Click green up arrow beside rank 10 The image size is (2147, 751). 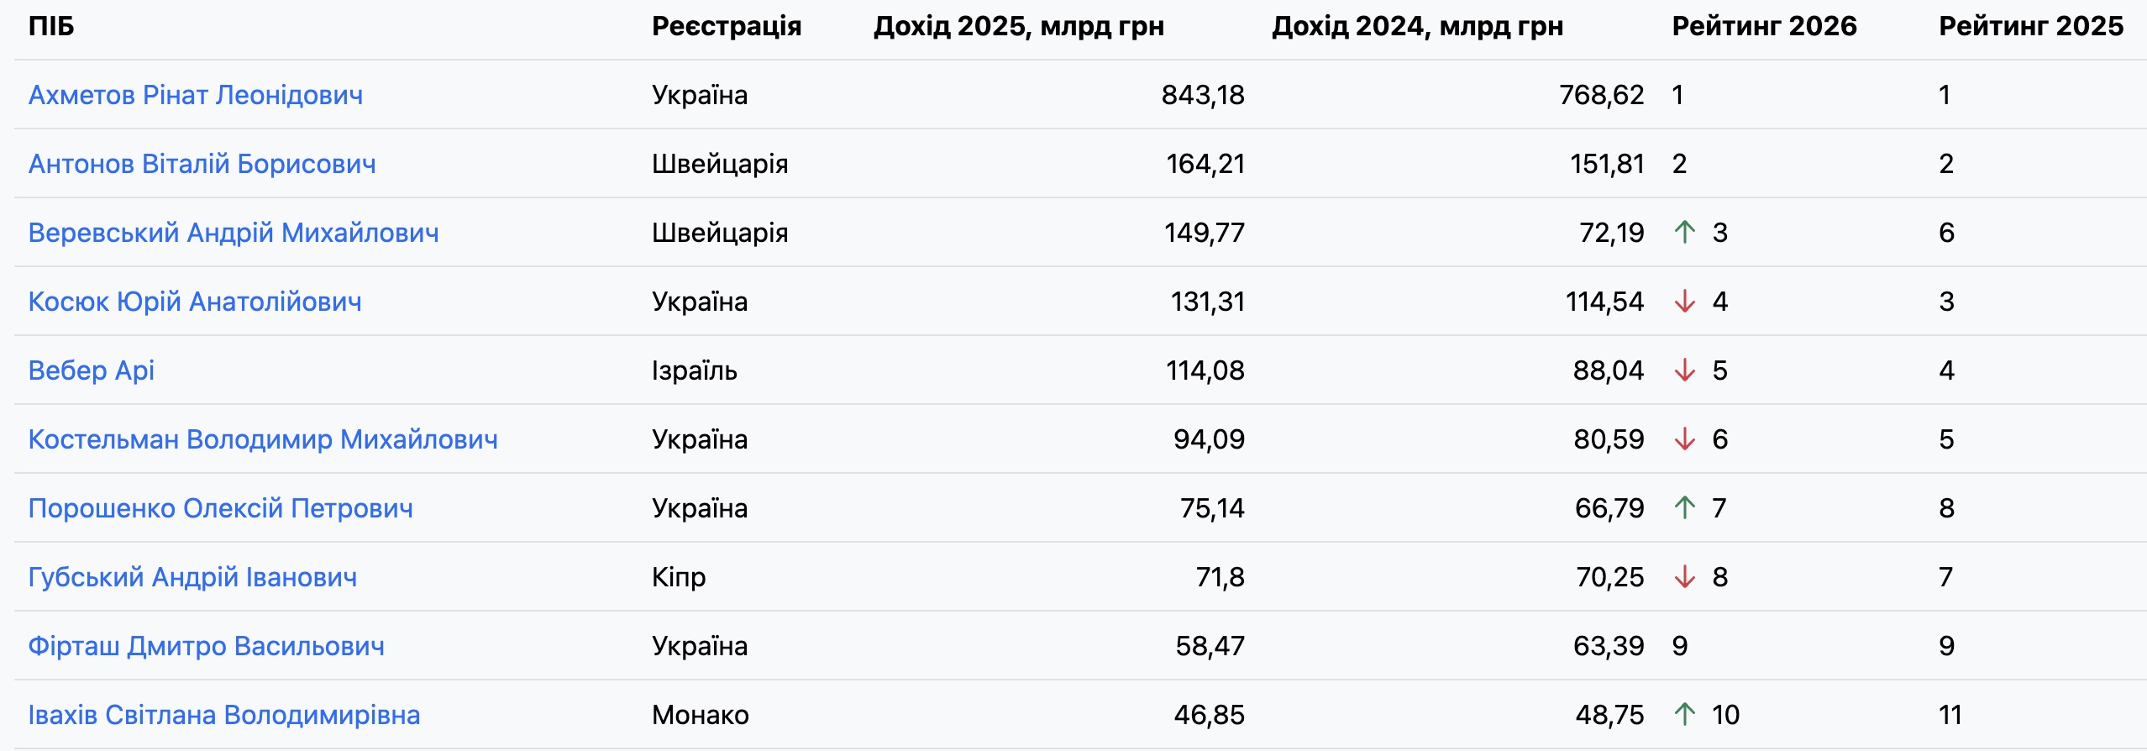pyautogui.click(x=1684, y=714)
